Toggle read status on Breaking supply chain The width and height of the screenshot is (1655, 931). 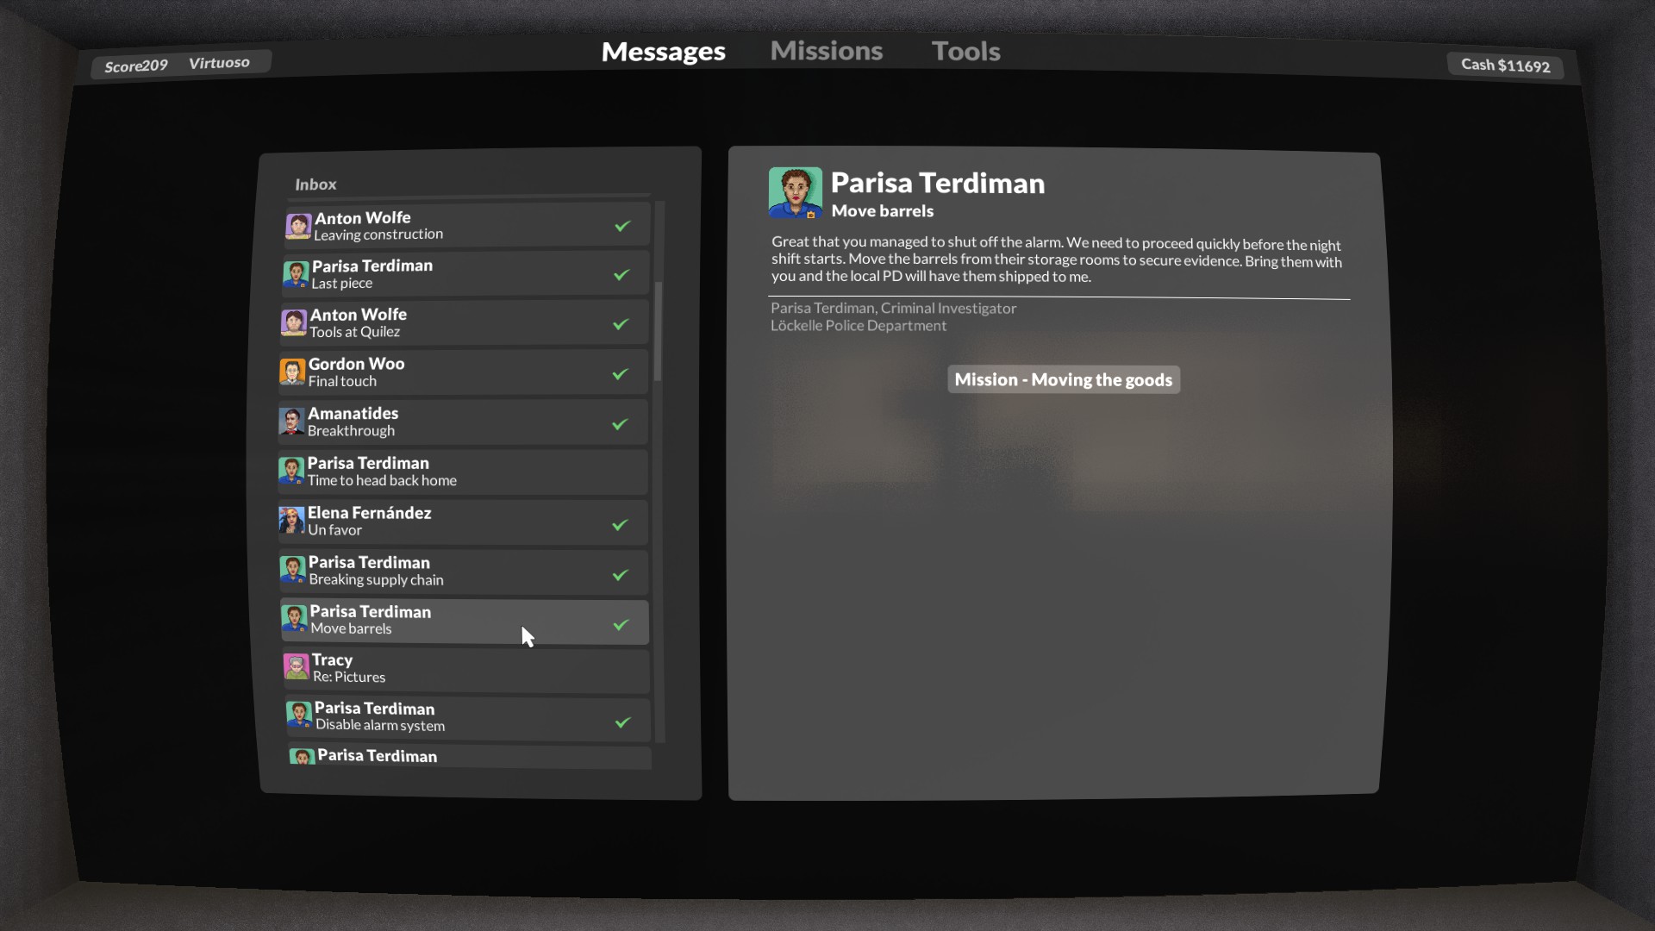623,575
